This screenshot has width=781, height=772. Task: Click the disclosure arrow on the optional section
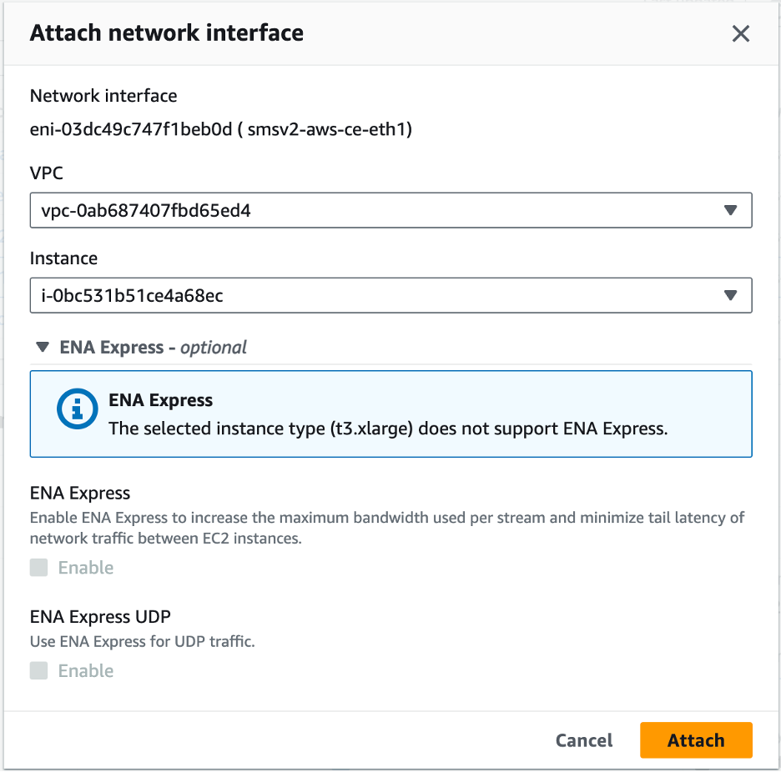coord(42,348)
